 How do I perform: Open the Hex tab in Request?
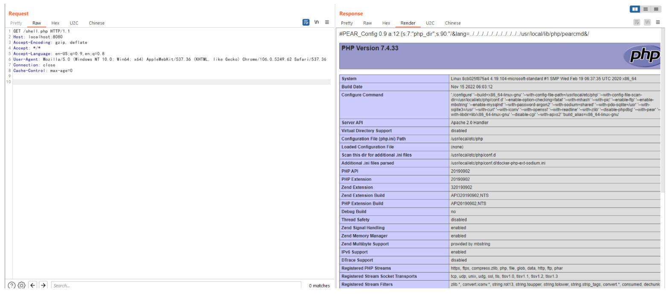click(x=55, y=23)
